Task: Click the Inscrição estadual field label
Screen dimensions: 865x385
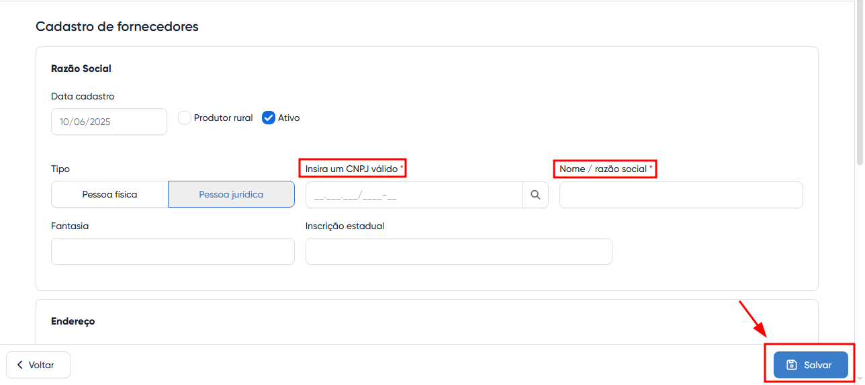Action: pos(345,226)
